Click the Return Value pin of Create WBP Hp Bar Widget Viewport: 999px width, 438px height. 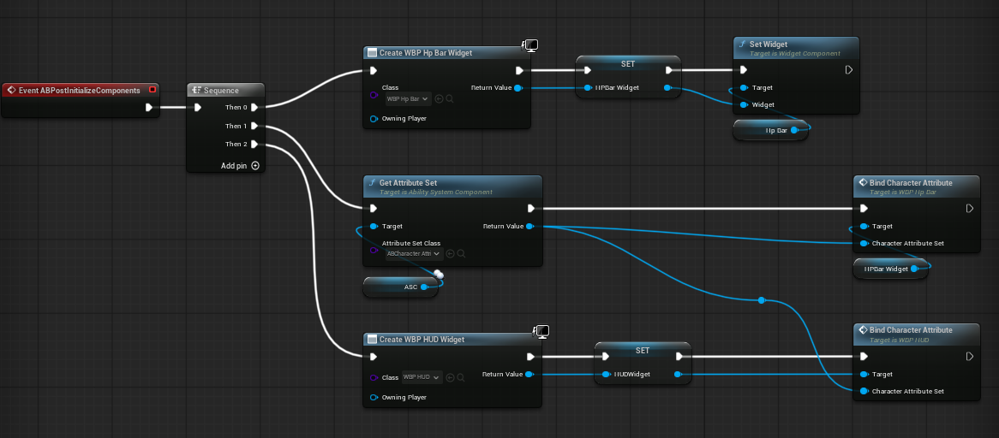click(518, 88)
